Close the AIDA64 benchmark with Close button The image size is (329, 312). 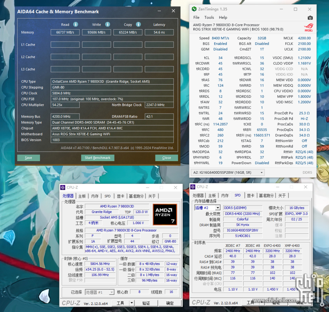point(167,158)
